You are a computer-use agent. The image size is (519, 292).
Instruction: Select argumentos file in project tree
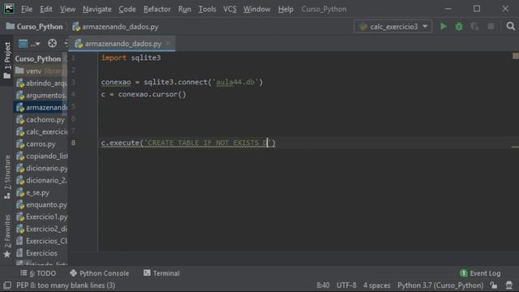pyautogui.click(x=41, y=96)
